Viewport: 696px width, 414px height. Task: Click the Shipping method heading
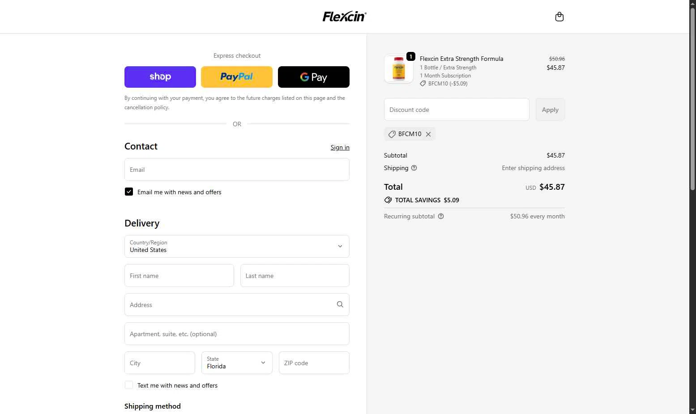pyautogui.click(x=153, y=406)
